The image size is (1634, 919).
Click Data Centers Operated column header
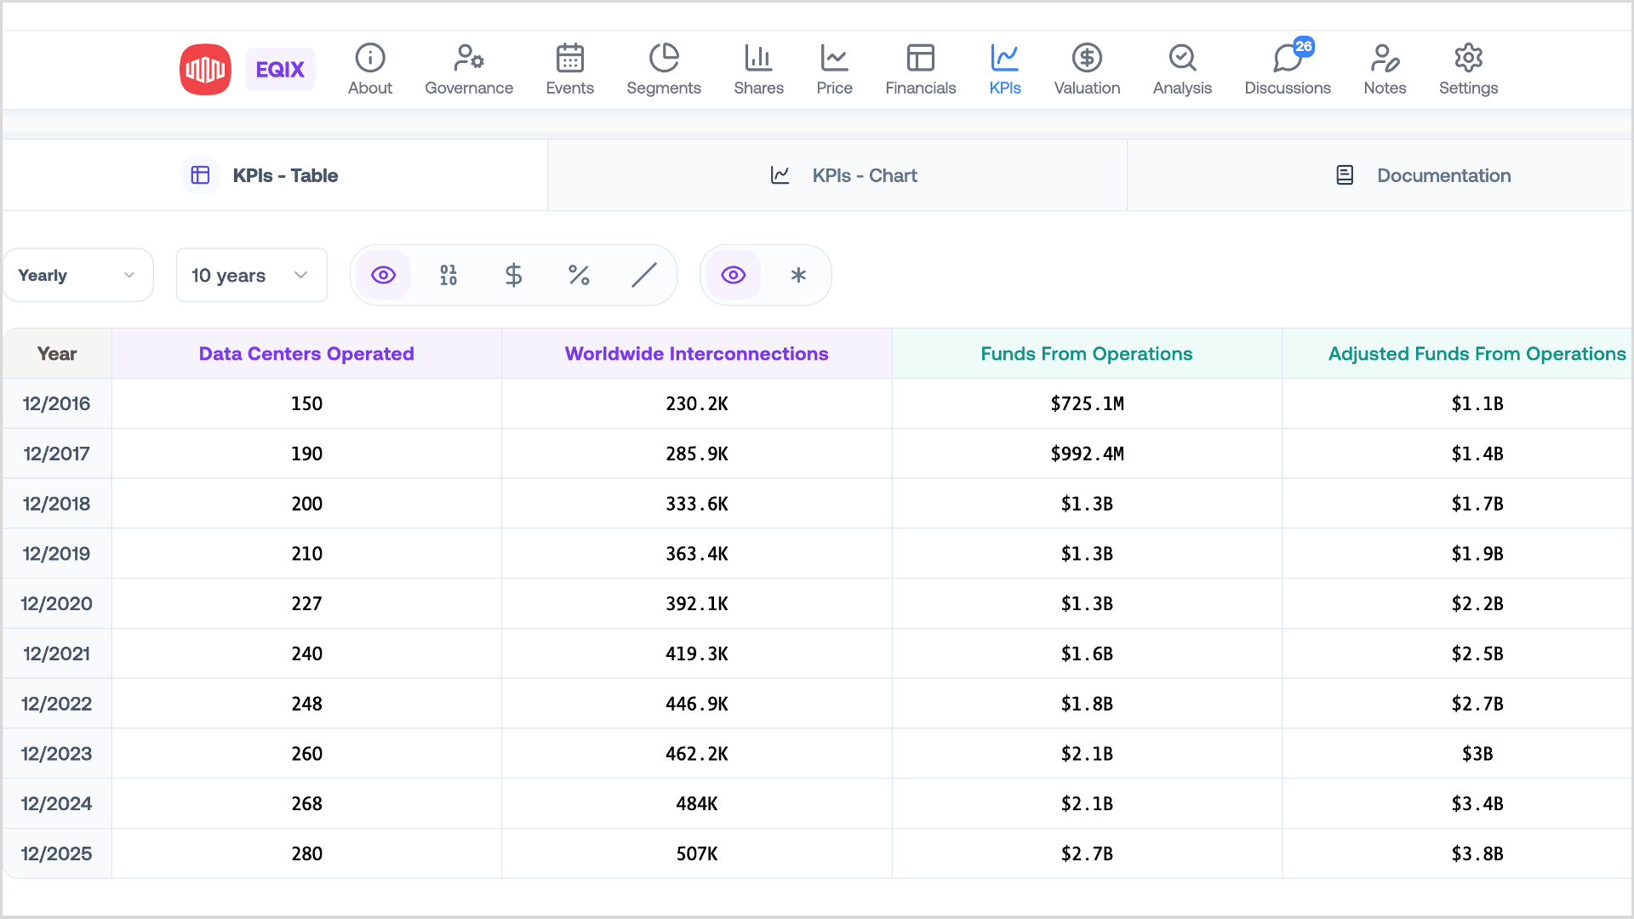coord(306,353)
